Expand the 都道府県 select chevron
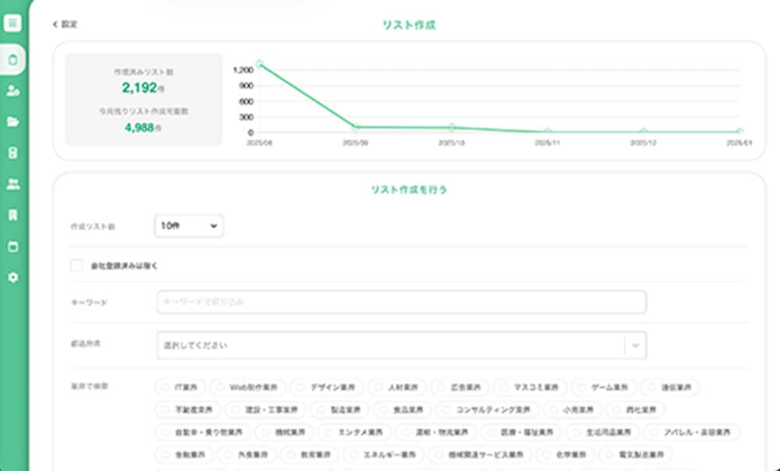The height and width of the screenshot is (471, 780). [636, 345]
